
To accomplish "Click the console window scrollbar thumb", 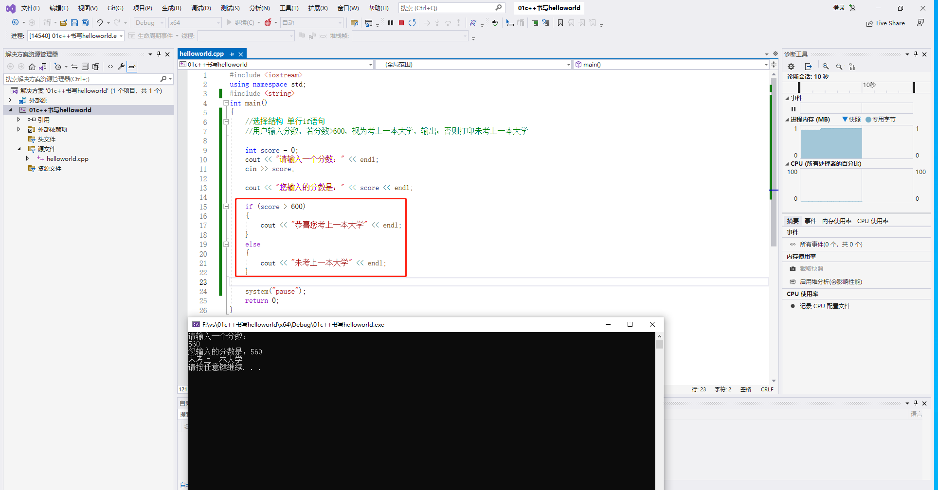I will (659, 344).
